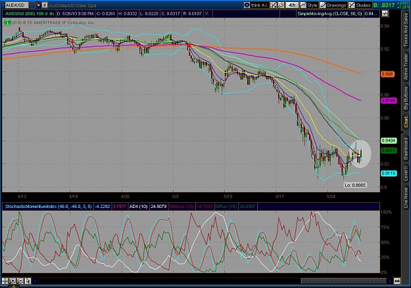Click the O: 0.8261 open value

click(x=106, y=14)
